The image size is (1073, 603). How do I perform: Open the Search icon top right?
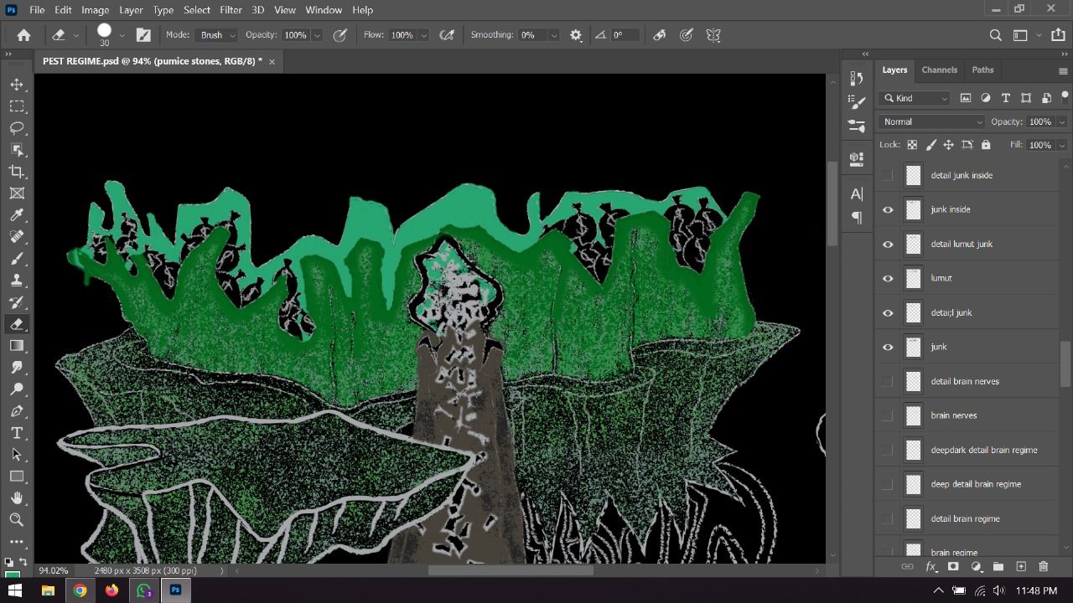click(995, 35)
